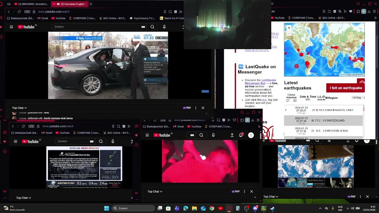Open YouTube guide menu in Euronews window

tap(11, 27)
